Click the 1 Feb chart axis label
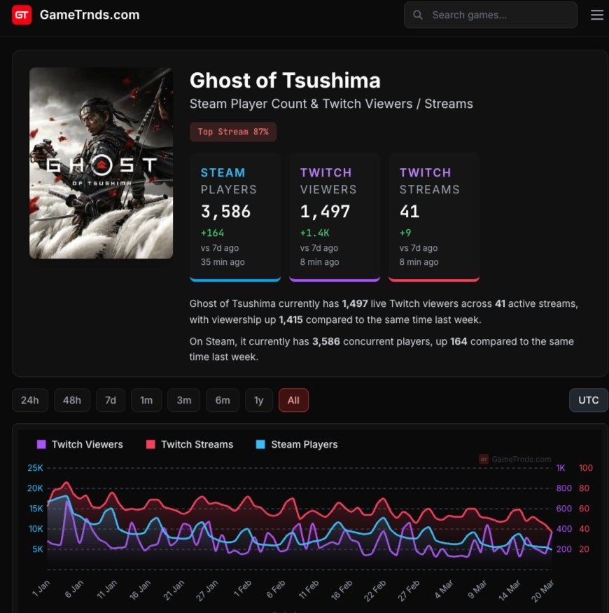This screenshot has width=609, height=613. [243, 588]
